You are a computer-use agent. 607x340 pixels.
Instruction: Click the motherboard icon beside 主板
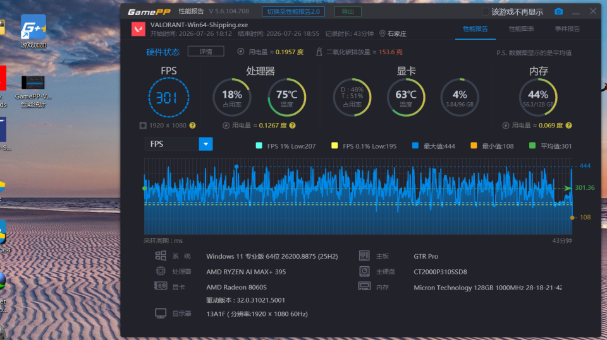(x=364, y=255)
